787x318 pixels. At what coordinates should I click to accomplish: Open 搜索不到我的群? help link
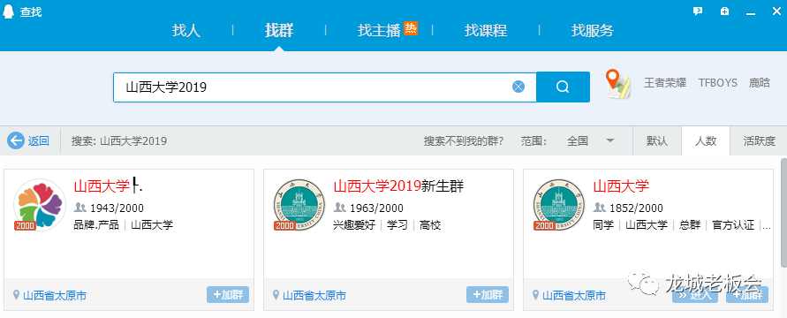463,141
